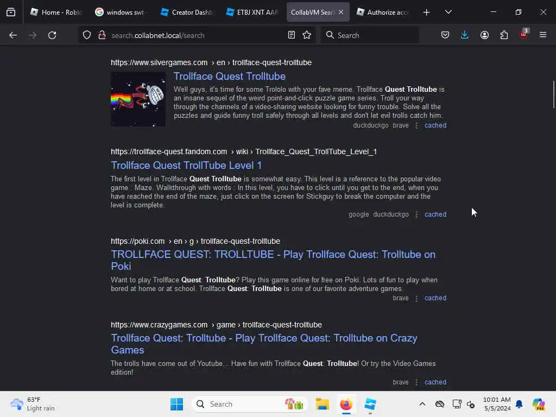Screen dimensions: 556x417
Task: Open cached copy of silvergames result
Action: (435, 125)
